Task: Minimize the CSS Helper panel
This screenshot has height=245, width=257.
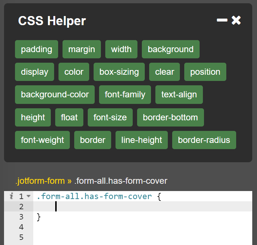Action: tap(222, 20)
